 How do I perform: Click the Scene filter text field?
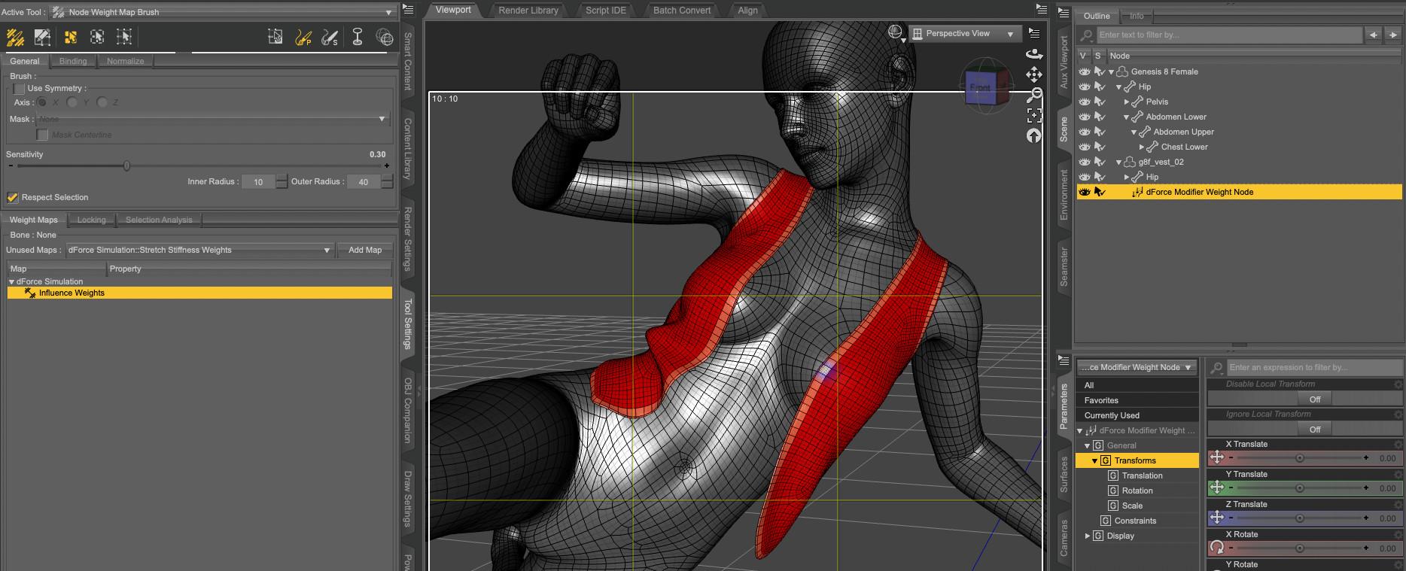(1229, 35)
